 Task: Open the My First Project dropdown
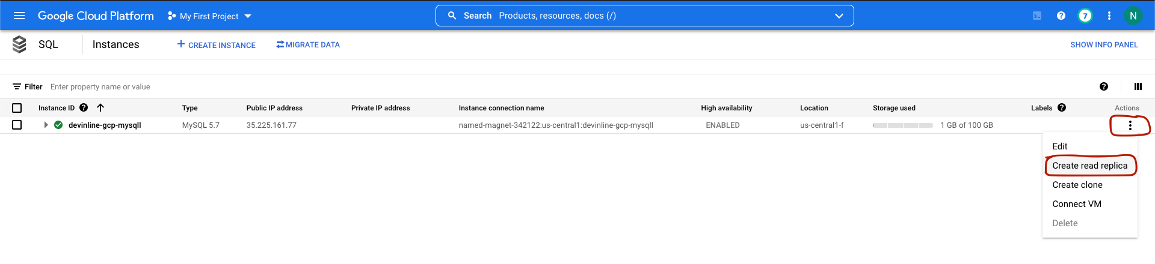209,16
